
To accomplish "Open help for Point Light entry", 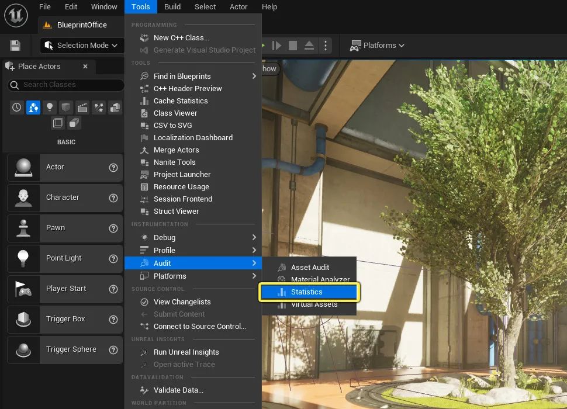I will pyautogui.click(x=113, y=259).
